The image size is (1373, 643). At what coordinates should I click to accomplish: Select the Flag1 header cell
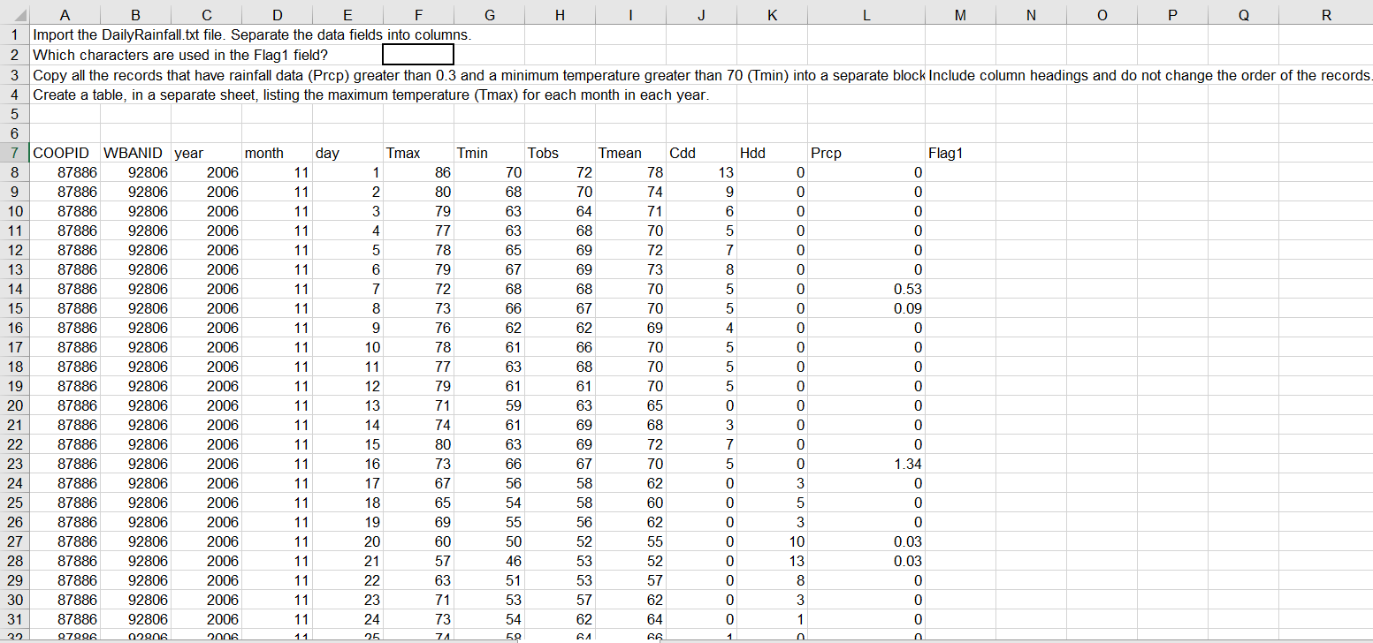point(946,153)
